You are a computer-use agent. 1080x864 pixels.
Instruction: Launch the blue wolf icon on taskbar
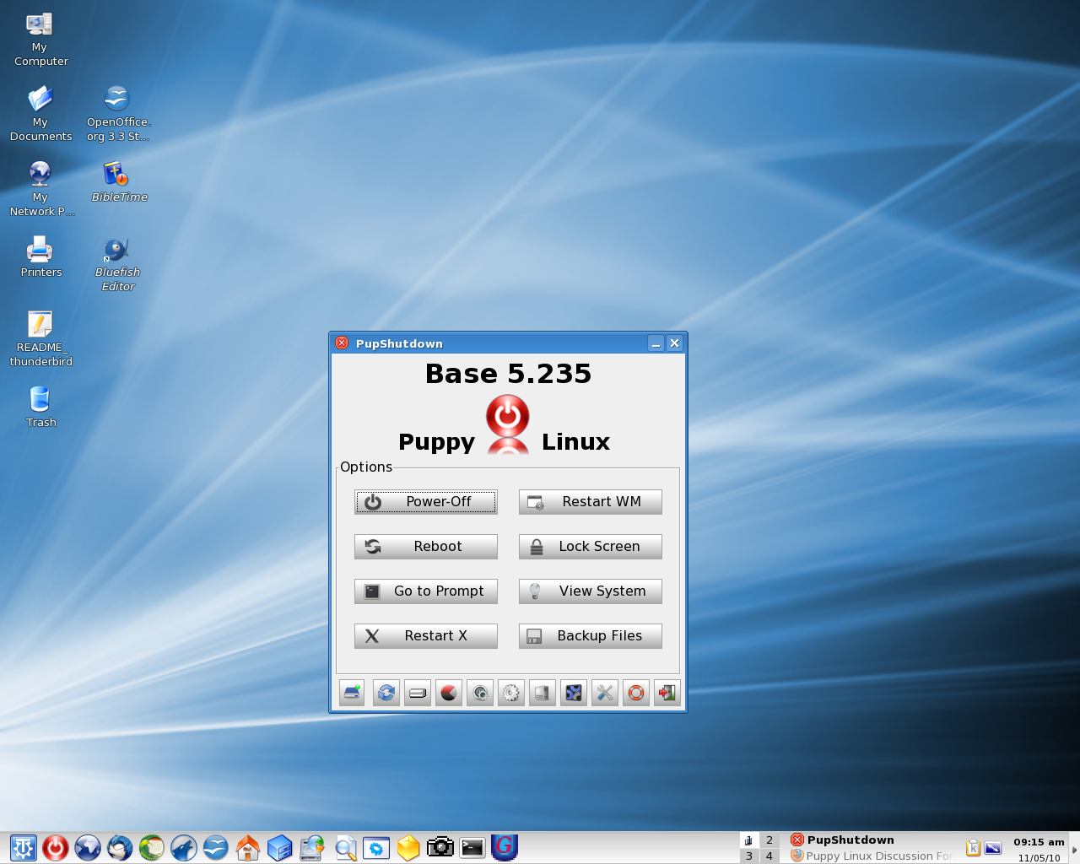click(184, 847)
